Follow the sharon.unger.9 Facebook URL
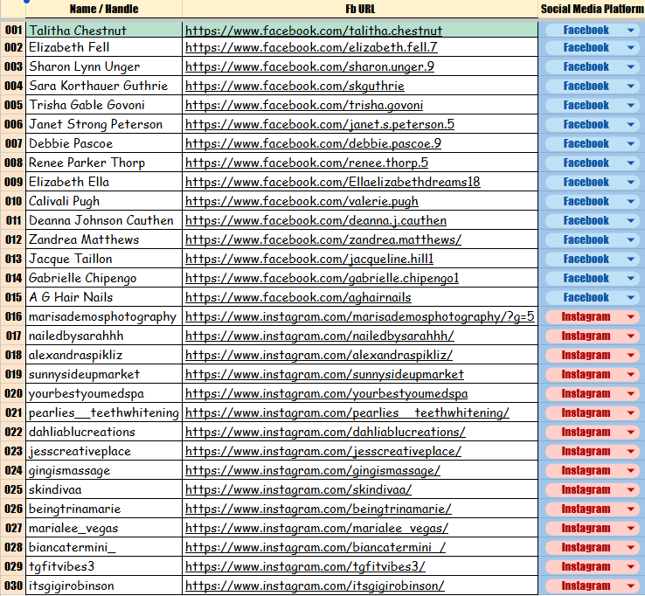Viewport: 645px width, 596px height. coord(309,66)
